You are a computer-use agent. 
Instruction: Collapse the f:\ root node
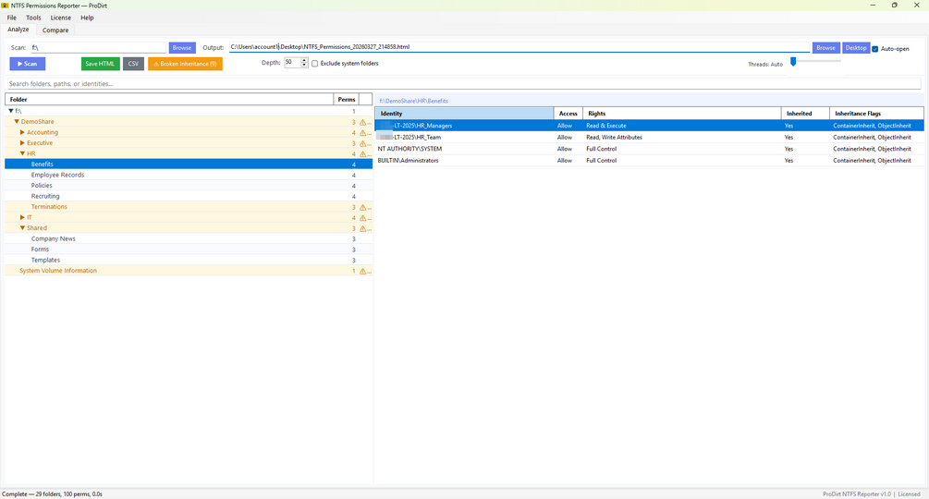tap(11, 111)
